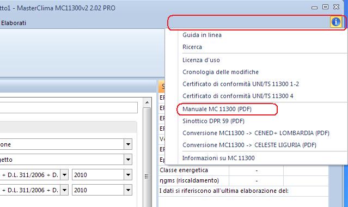The image size is (348, 207).
Task: Minimize the MasterClima window
Action: click(314, 7)
